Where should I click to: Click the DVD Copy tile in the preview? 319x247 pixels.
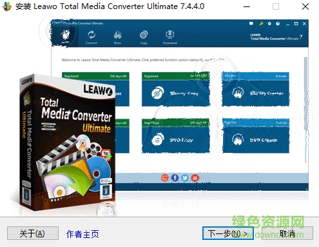[x=176, y=136]
